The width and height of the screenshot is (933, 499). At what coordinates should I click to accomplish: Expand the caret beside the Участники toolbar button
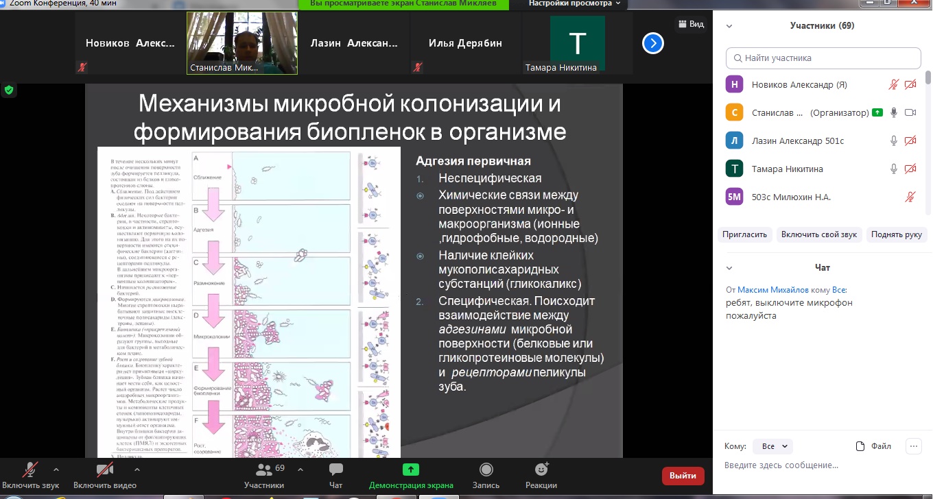[299, 470]
